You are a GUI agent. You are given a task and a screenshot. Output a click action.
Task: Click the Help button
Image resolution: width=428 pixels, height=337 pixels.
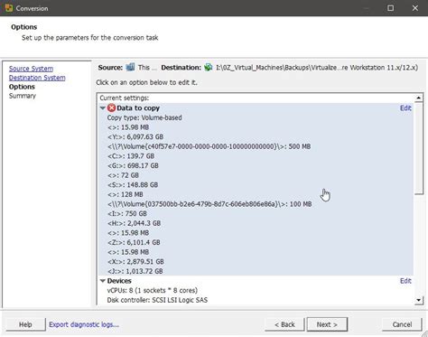click(x=25, y=324)
